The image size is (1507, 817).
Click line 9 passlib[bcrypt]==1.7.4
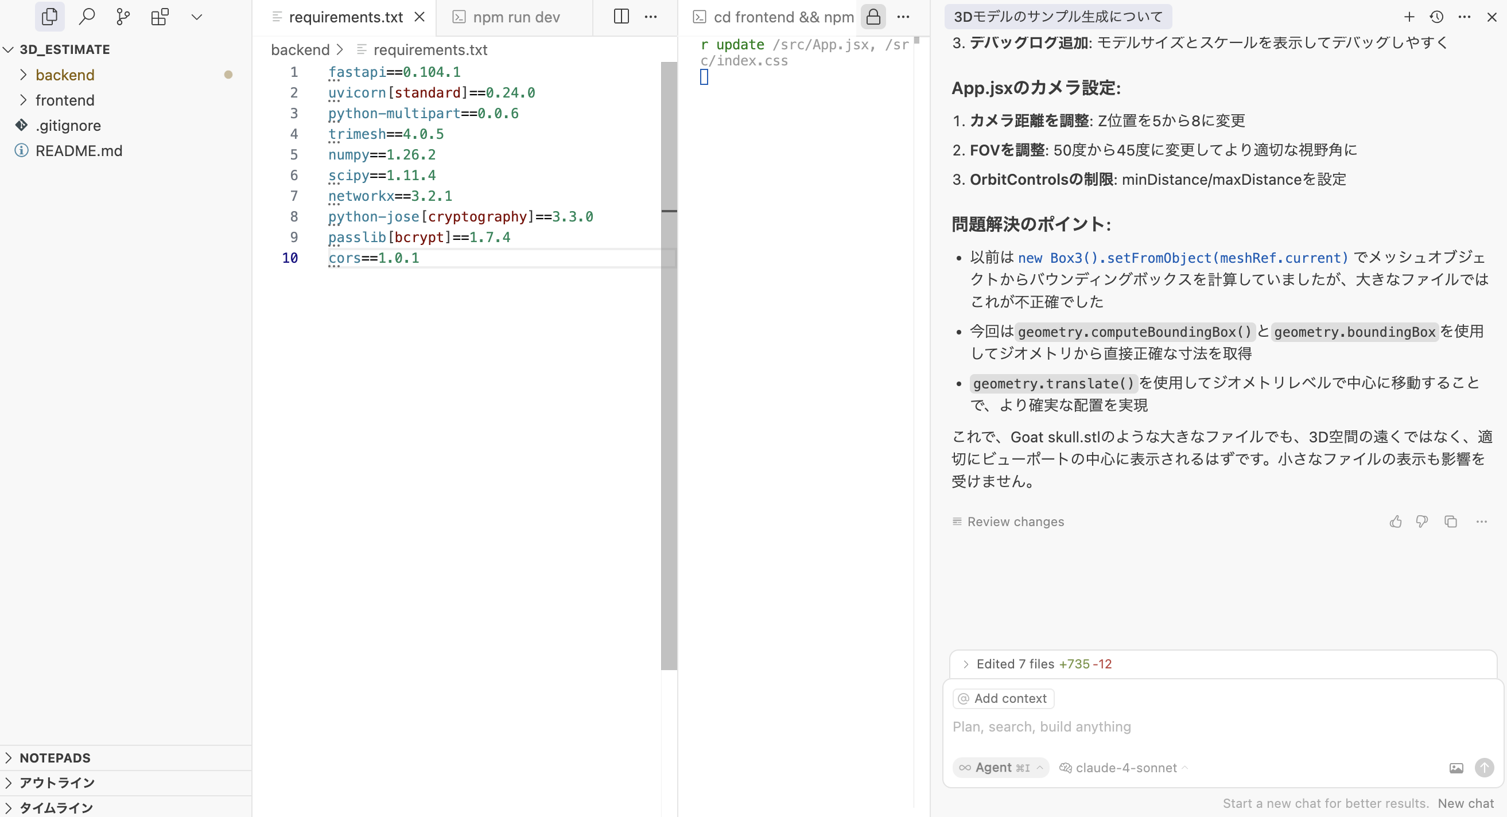click(420, 237)
